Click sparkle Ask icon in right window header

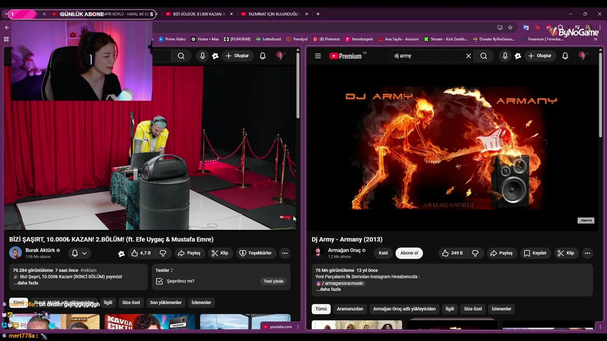click(518, 56)
